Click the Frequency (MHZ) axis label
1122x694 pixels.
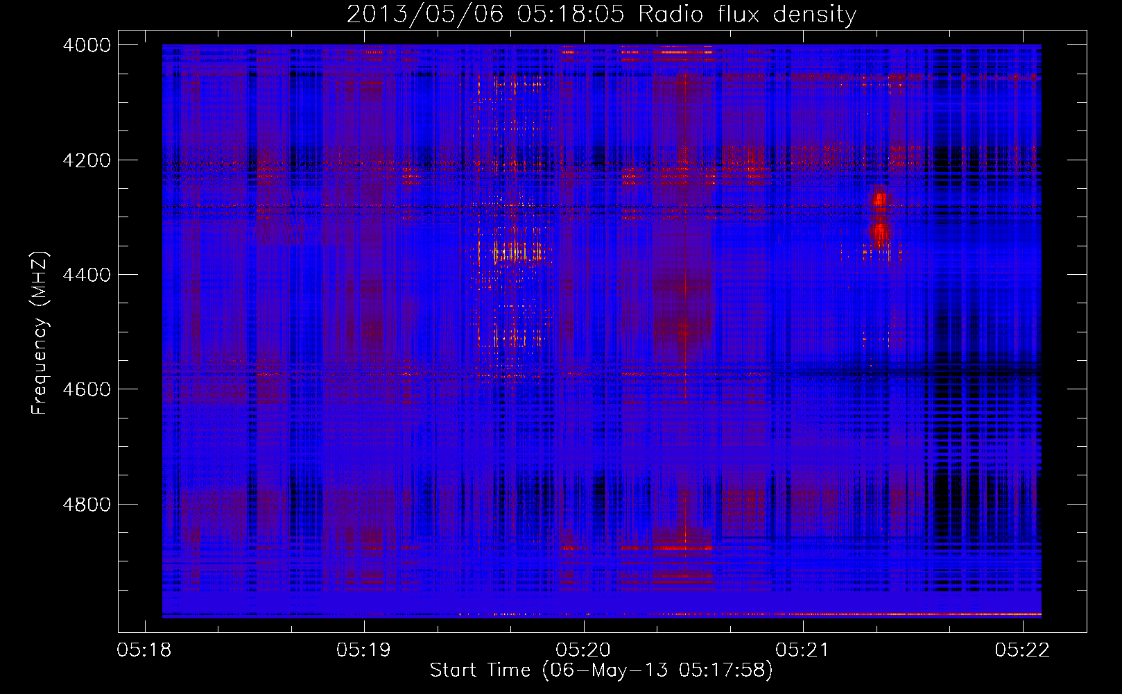40,333
